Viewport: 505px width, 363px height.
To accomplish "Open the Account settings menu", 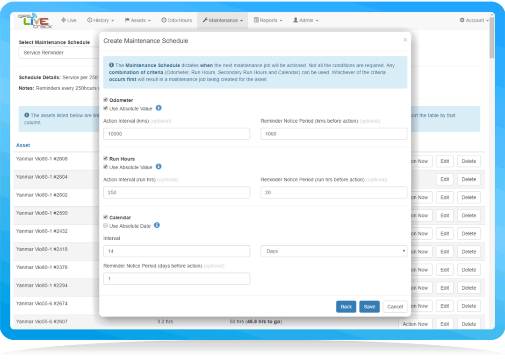I will click(x=474, y=21).
